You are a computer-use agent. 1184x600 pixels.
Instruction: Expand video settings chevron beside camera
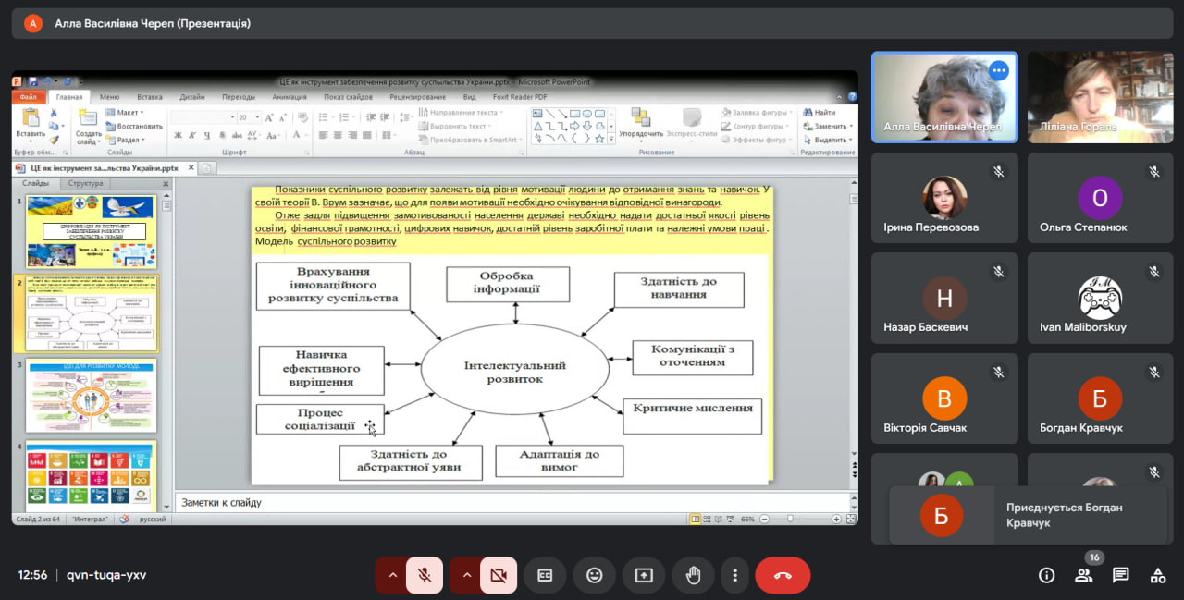[466, 575]
